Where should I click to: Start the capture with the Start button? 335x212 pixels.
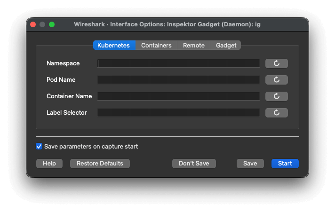tap(285, 164)
